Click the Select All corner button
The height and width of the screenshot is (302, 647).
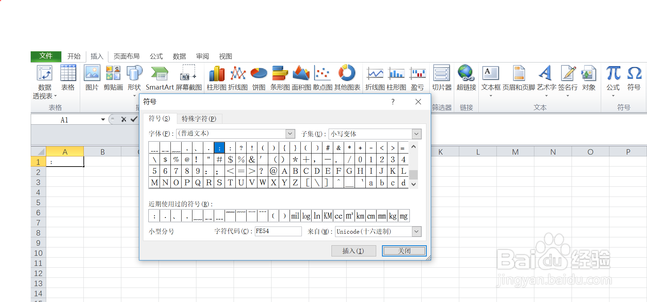(x=38, y=152)
